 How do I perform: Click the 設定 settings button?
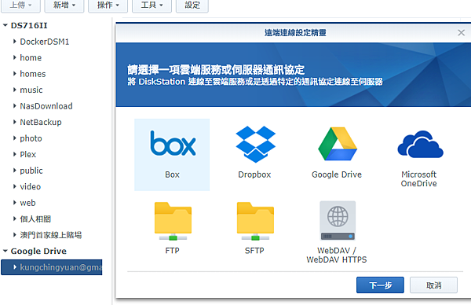(192, 6)
